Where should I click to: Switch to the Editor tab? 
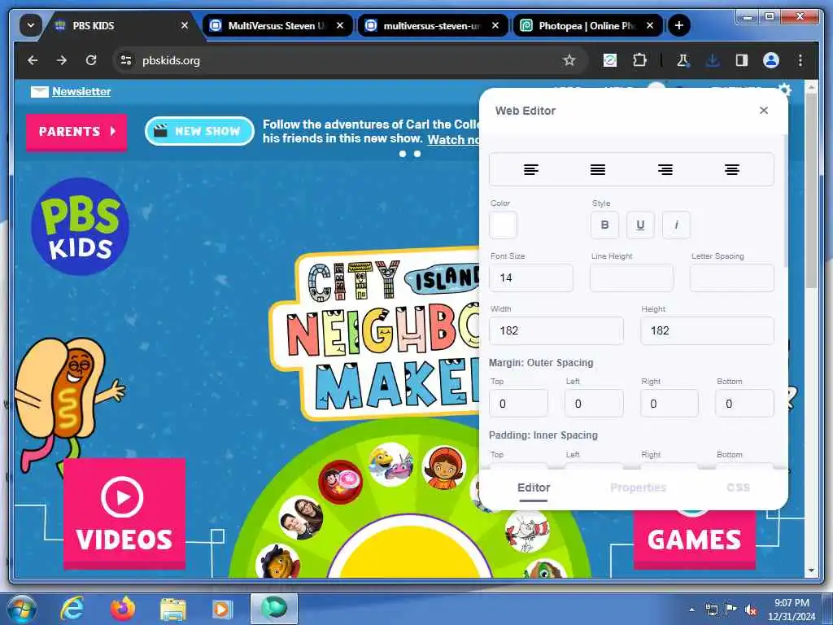tap(534, 487)
